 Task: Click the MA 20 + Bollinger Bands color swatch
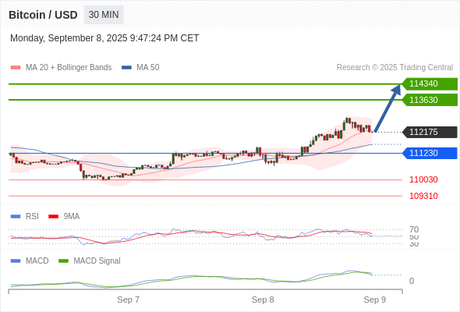coord(16,68)
